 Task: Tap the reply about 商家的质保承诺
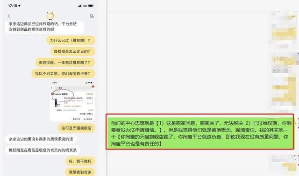pyautogui.click(x=41, y=139)
